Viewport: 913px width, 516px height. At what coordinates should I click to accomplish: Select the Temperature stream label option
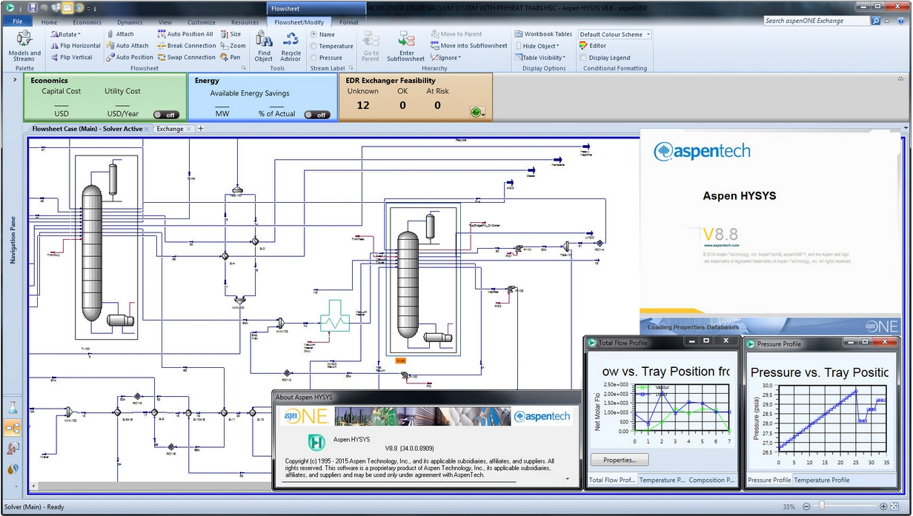(331, 46)
